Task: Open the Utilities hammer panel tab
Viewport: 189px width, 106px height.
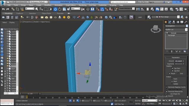Action: [186, 22]
